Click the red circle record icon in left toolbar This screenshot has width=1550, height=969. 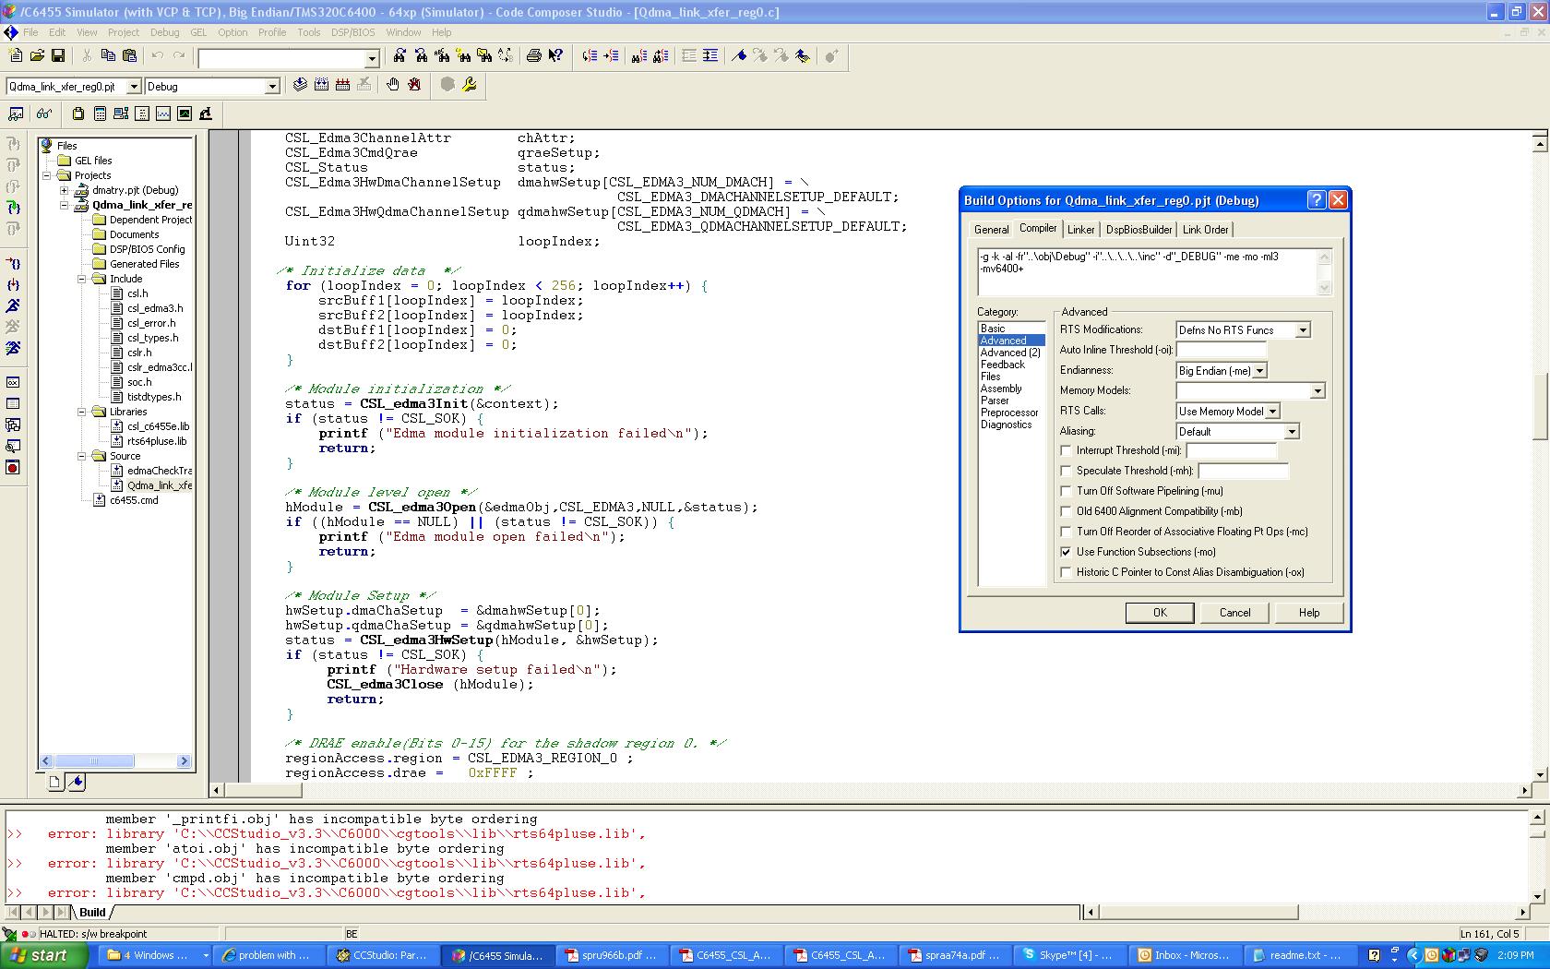click(x=13, y=468)
